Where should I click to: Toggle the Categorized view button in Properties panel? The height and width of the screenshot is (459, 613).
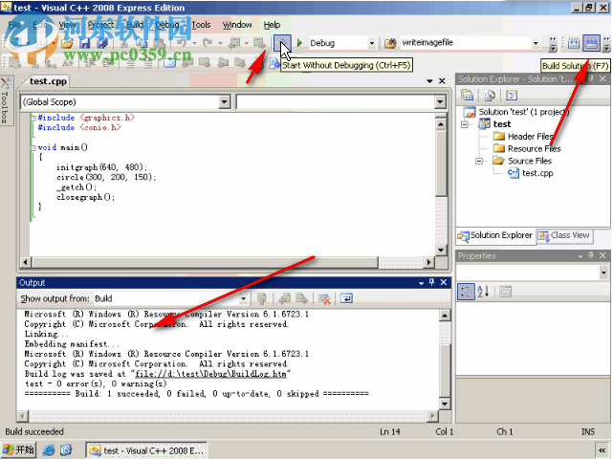pyautogui.click(x=466, y=292)
